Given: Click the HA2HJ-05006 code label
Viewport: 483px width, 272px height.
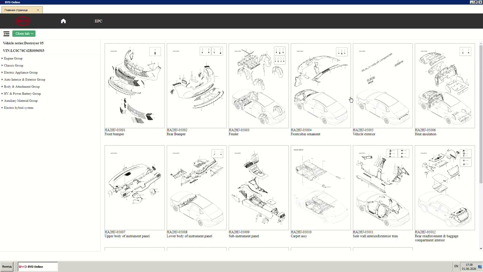Looking at the screenshot, I should click(425, 130).
